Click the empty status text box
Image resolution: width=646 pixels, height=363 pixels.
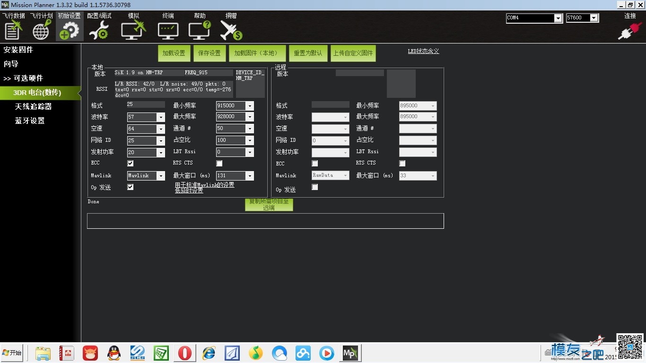(x=265, y=221)
